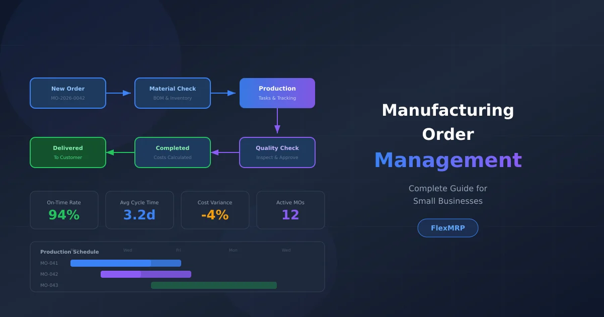604x317 pixels.
Task: Enable the MO-2026-0042 order label
Action: pyautogui.click(x=68, y=98)
